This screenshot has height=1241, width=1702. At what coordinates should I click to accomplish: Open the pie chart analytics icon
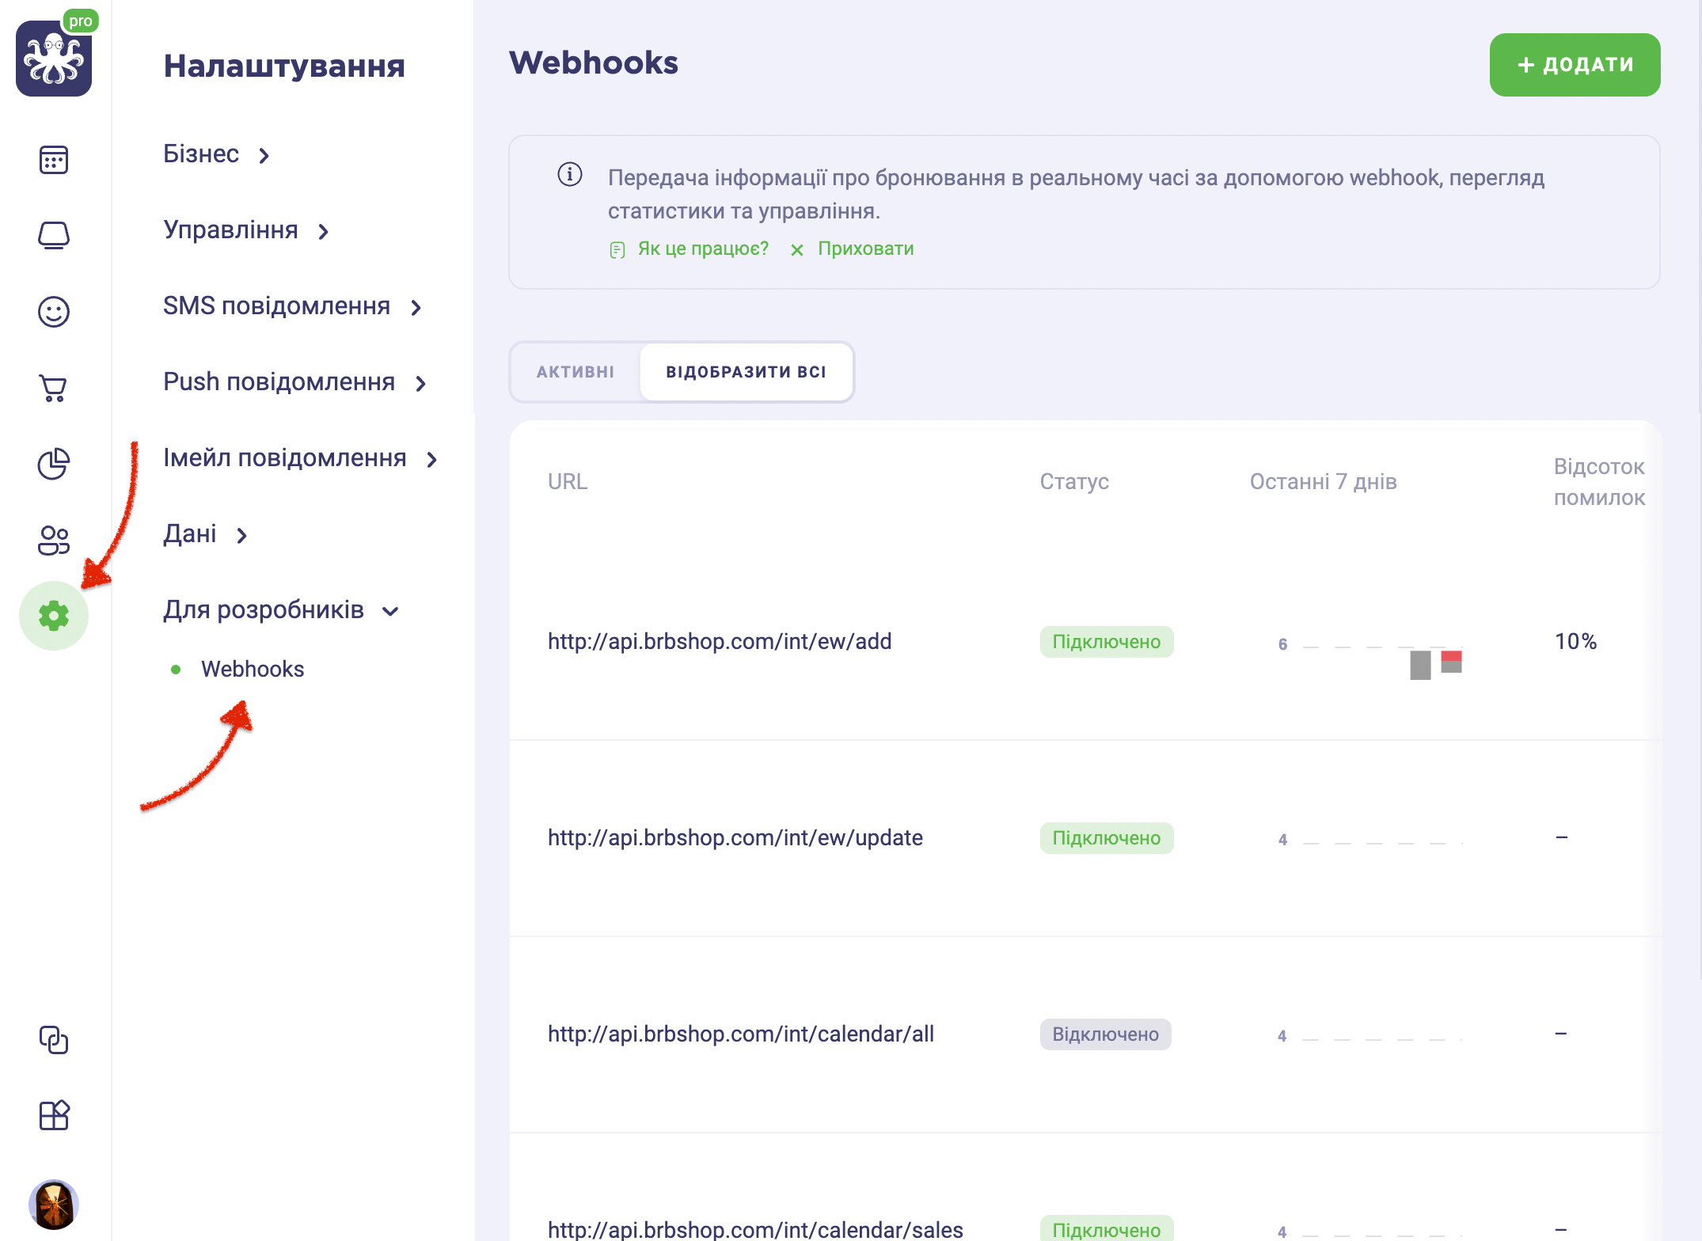[54, 464]
